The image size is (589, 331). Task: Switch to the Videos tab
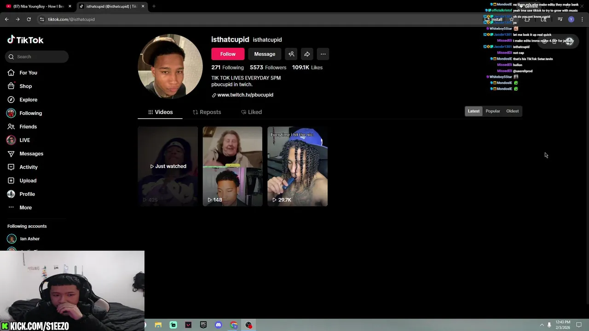[160, 112]
